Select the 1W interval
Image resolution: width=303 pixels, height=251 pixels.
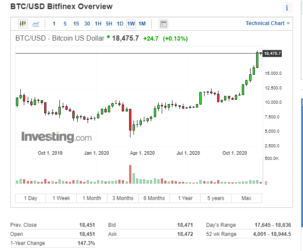point(131,24)
